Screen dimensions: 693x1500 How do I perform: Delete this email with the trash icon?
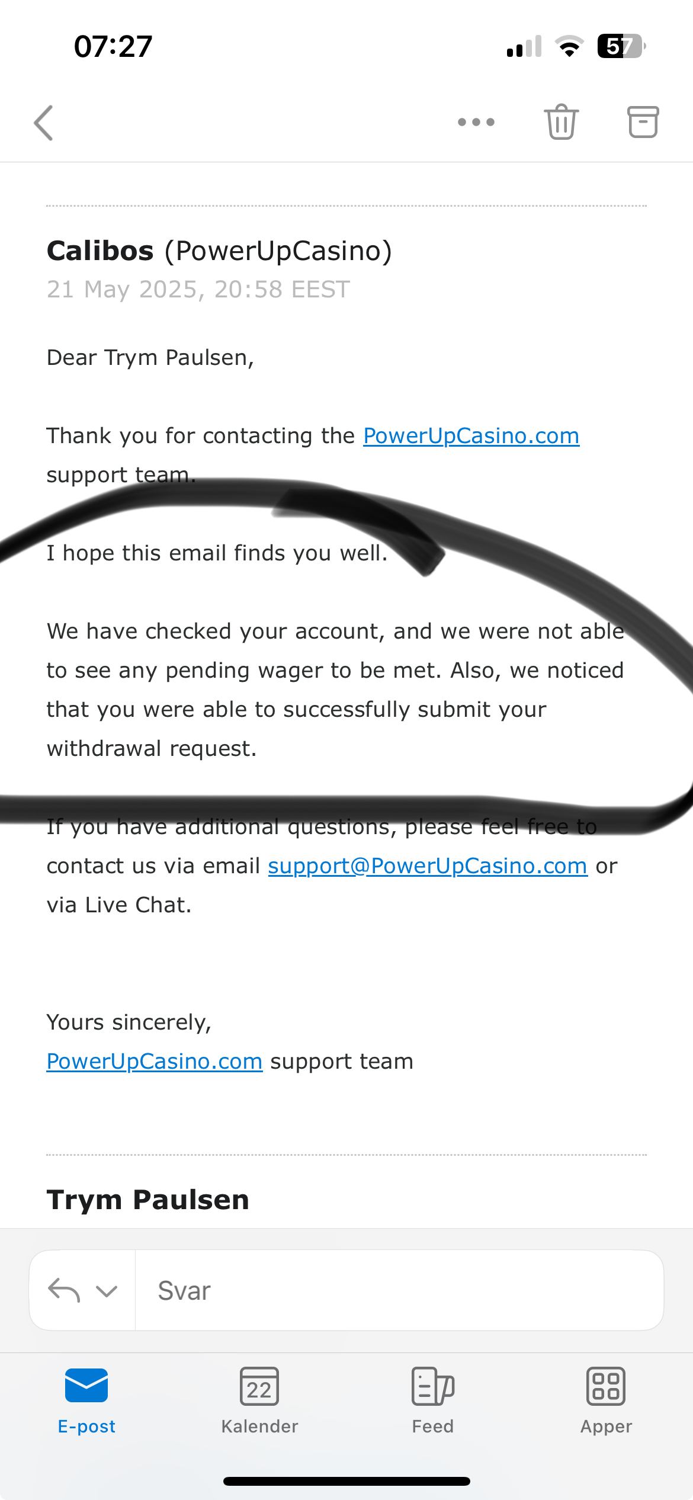click(x=560, y=122)
